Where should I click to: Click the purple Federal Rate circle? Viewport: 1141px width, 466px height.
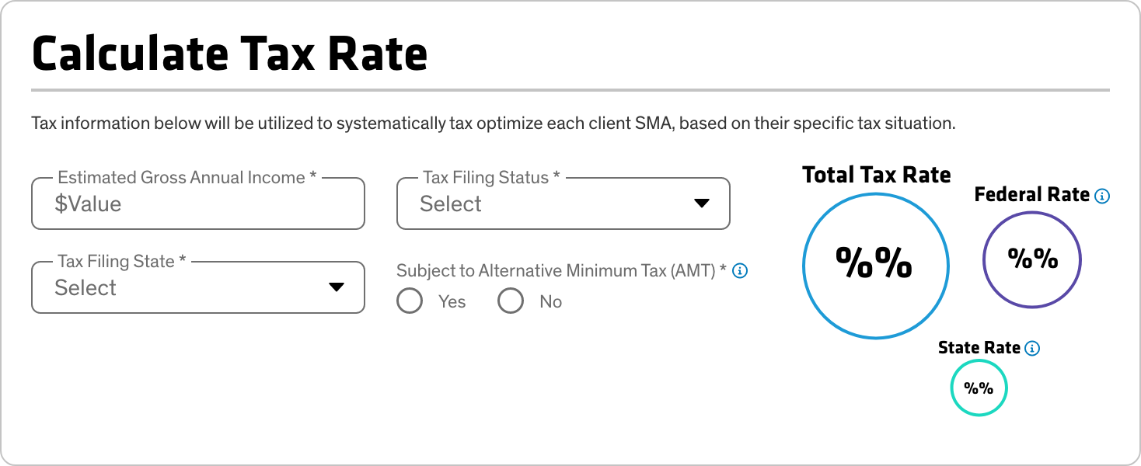[1032, 259]
